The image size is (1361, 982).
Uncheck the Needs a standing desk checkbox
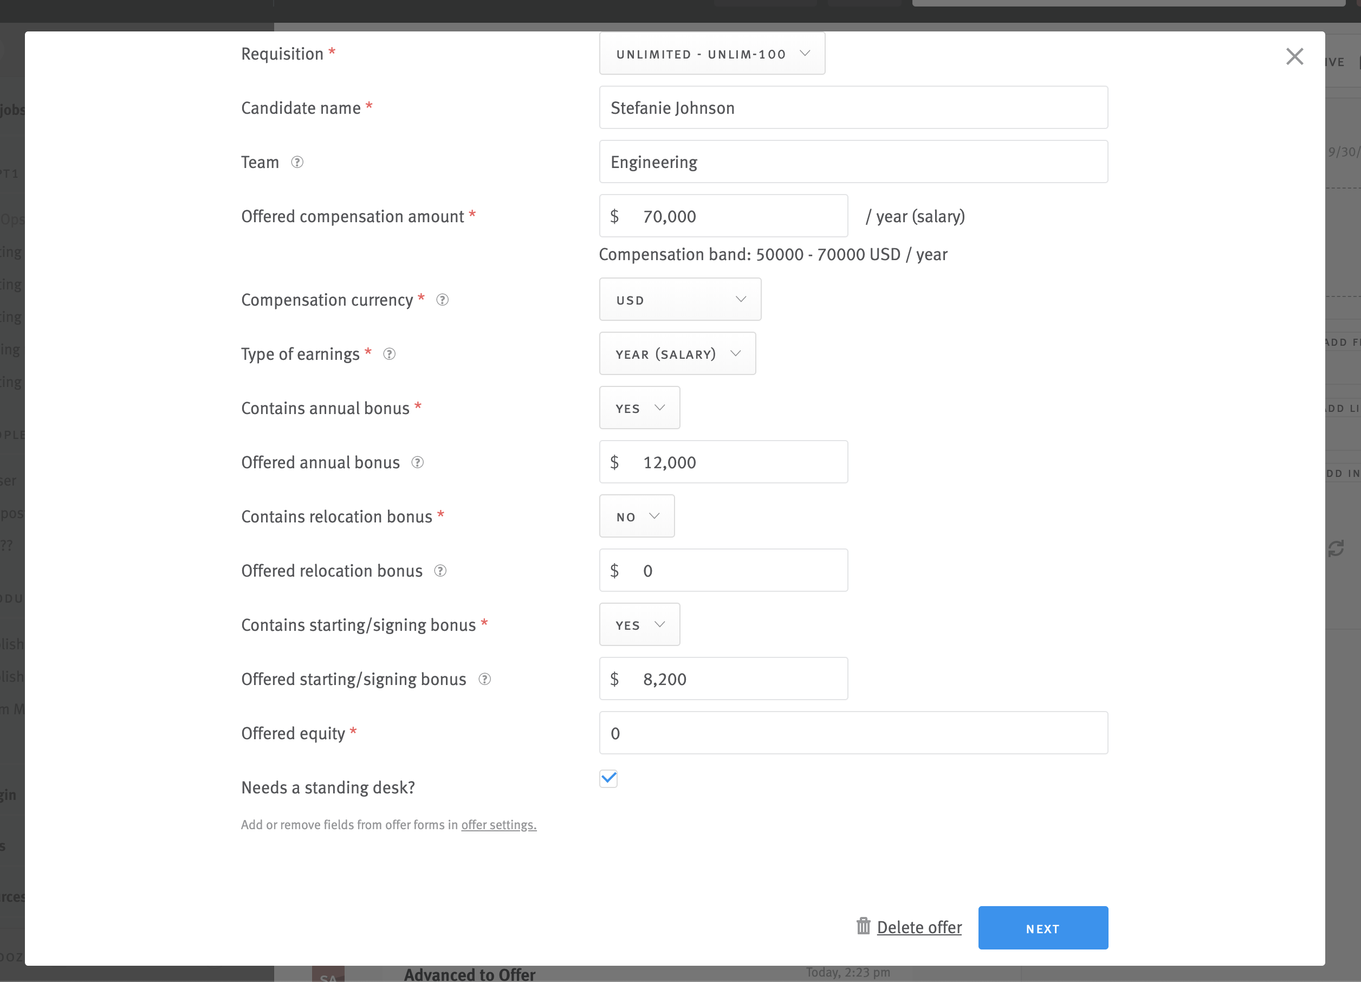[608, 779]
